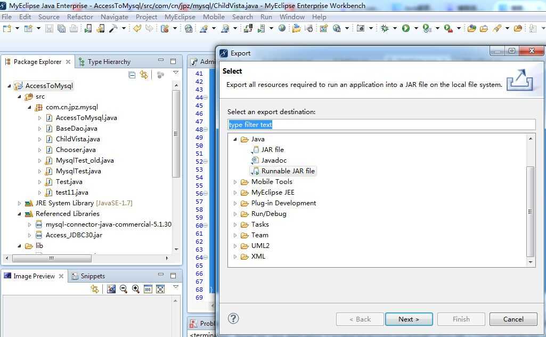This screenshot has height=337, width=546.
Task: Click the New wizard toolbar icon
Action: tap(7, 29)
